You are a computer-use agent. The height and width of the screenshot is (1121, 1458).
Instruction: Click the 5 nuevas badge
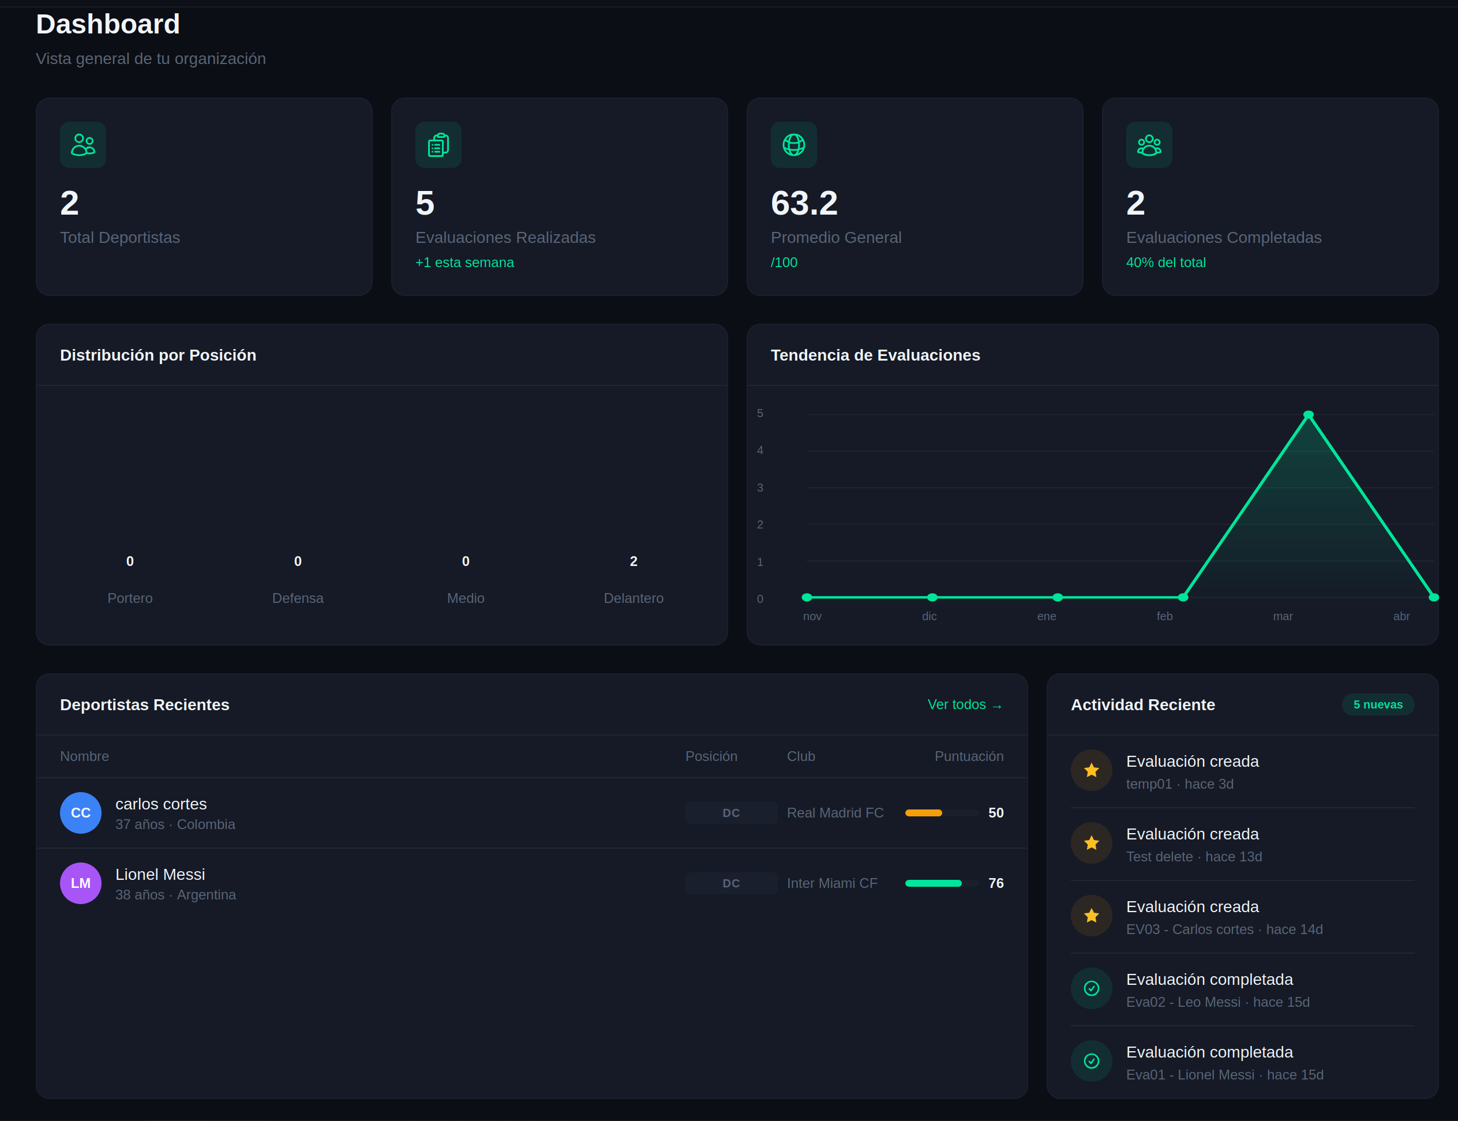click(1378, 704)
